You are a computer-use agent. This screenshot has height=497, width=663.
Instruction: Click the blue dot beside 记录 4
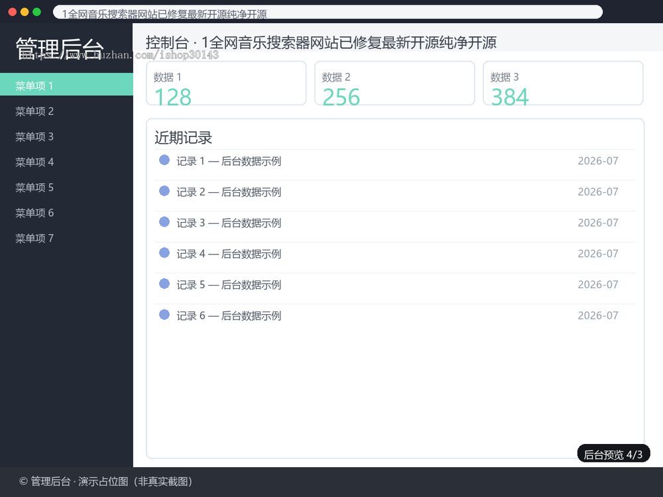pos(164,252)
